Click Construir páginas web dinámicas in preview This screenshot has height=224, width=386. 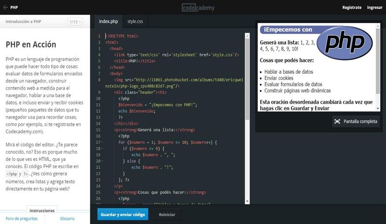pos(297,91)
